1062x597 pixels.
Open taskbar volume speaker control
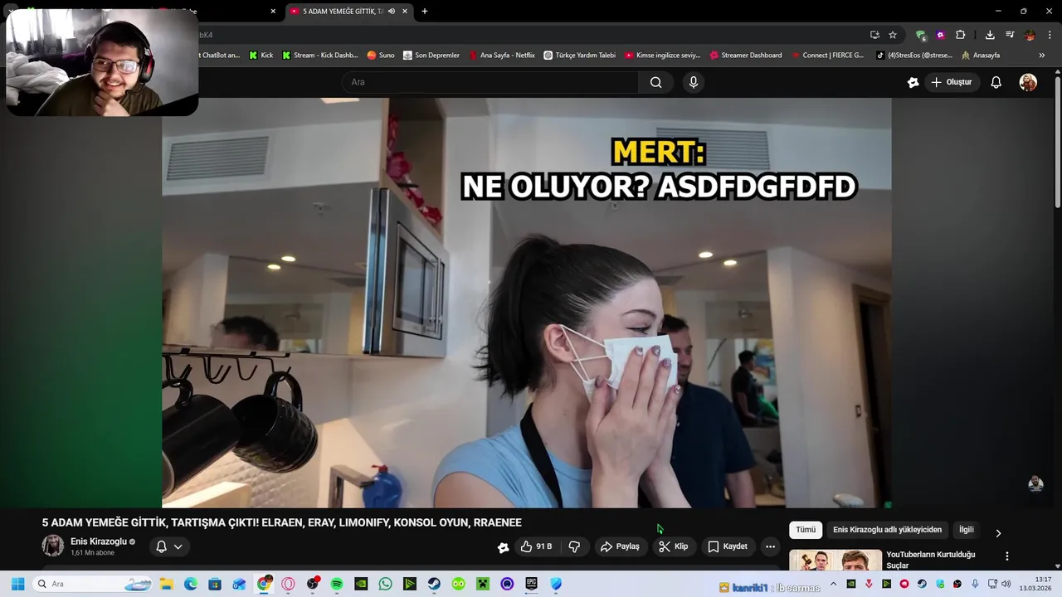coord(1006,584)
